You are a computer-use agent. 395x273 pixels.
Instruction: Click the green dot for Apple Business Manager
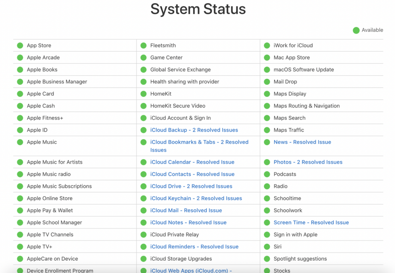(20, 82)
